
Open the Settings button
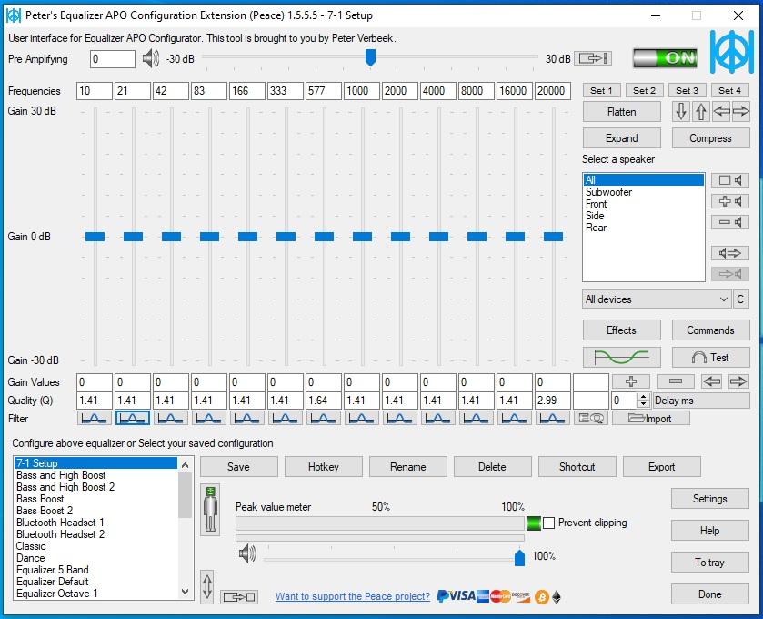pos(710,498)
